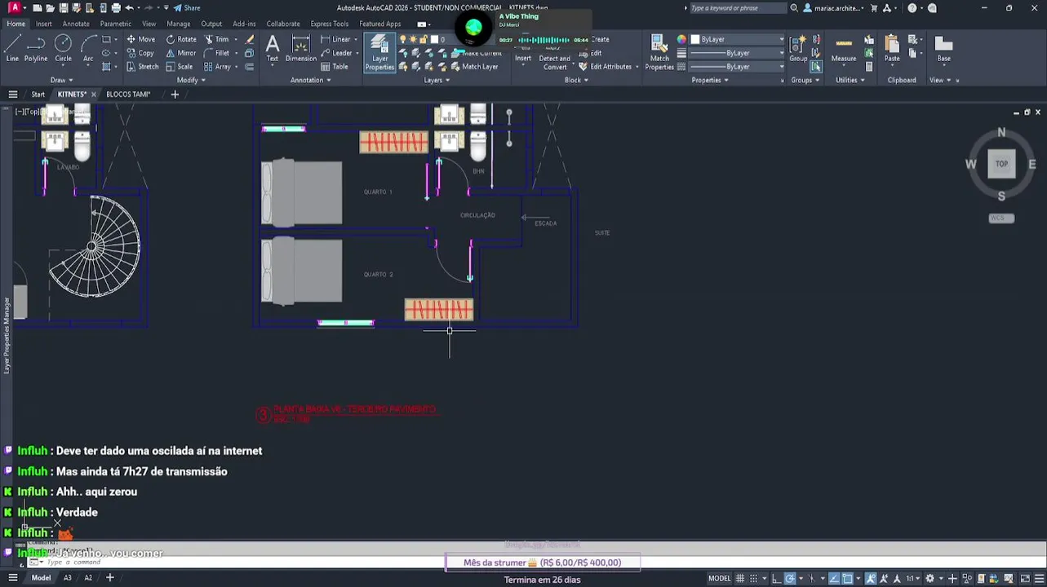Click the Plot printer icon

tap(116, 8)
